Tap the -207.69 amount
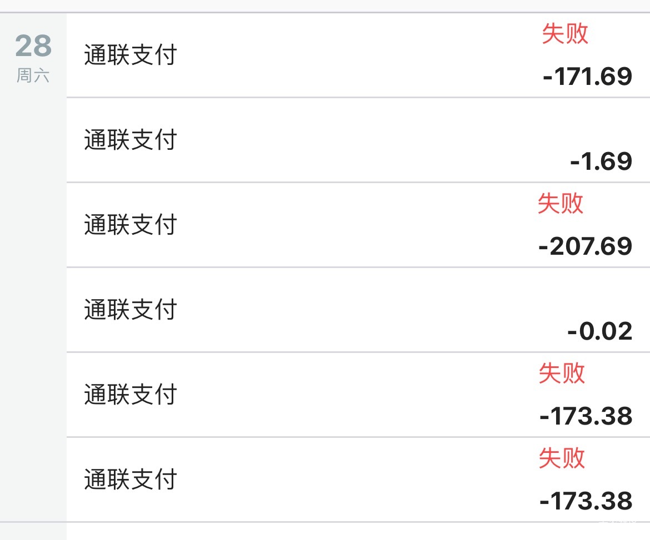 pos(586,246)
